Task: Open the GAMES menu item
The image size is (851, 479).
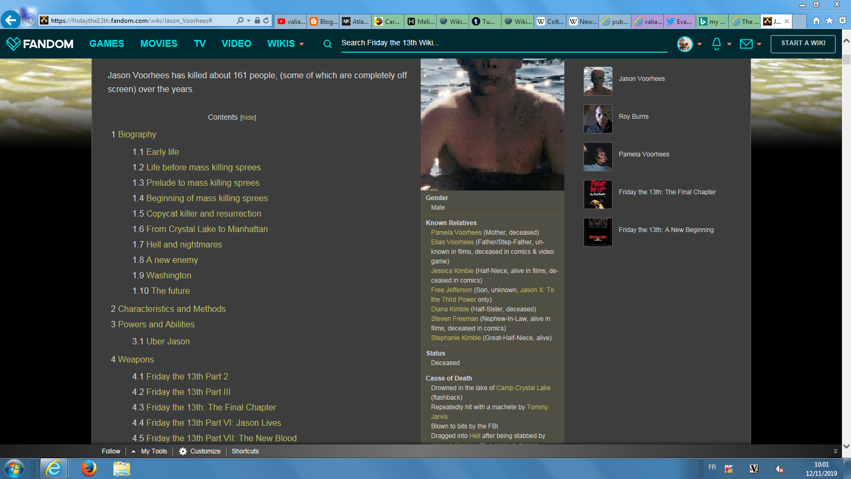Action: click(107, 44)
